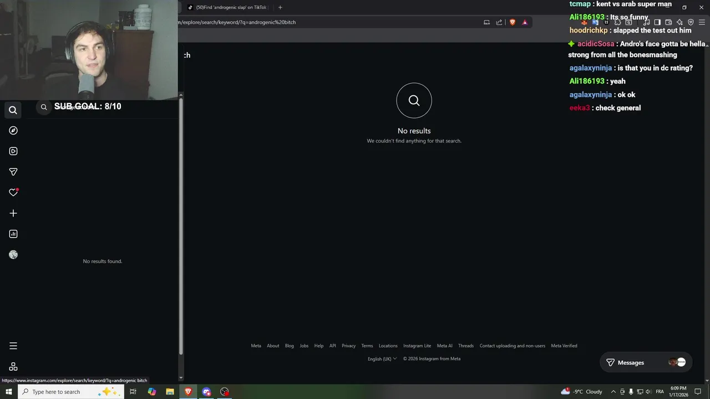Open Reels from the sidebar
The width and height of the screenshot is (710, 399).
point(13,151)
